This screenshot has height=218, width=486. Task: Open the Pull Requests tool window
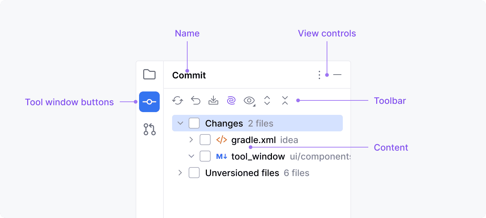pyautogui.click(x=149, y=129)
